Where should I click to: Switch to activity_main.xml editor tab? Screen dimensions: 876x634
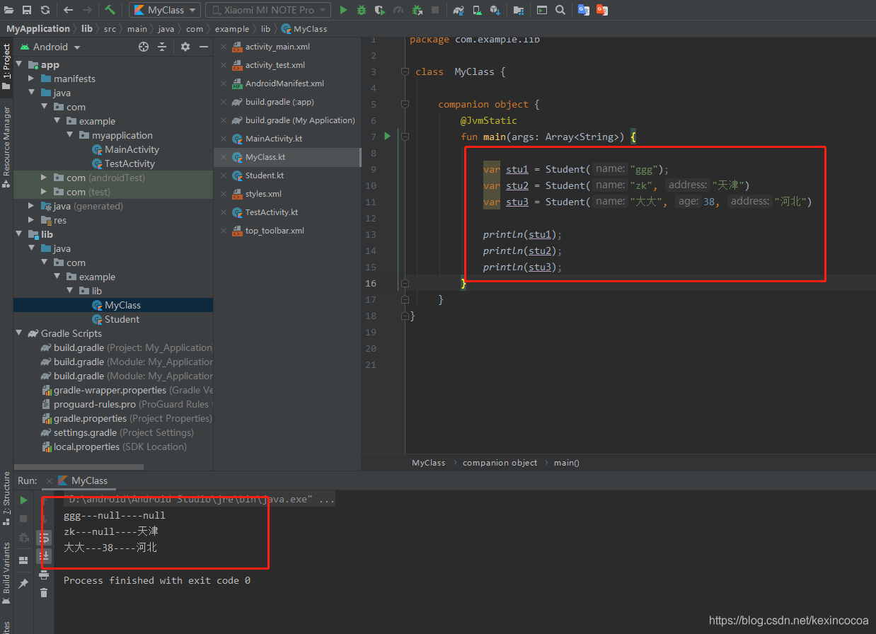point(277,47)
